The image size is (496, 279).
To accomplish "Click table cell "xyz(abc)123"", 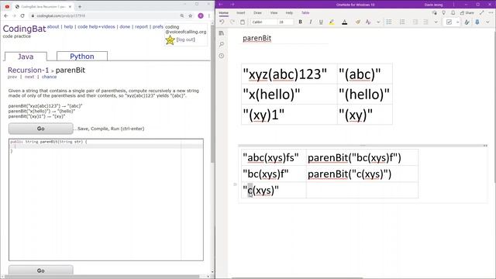I will point(289,74).
